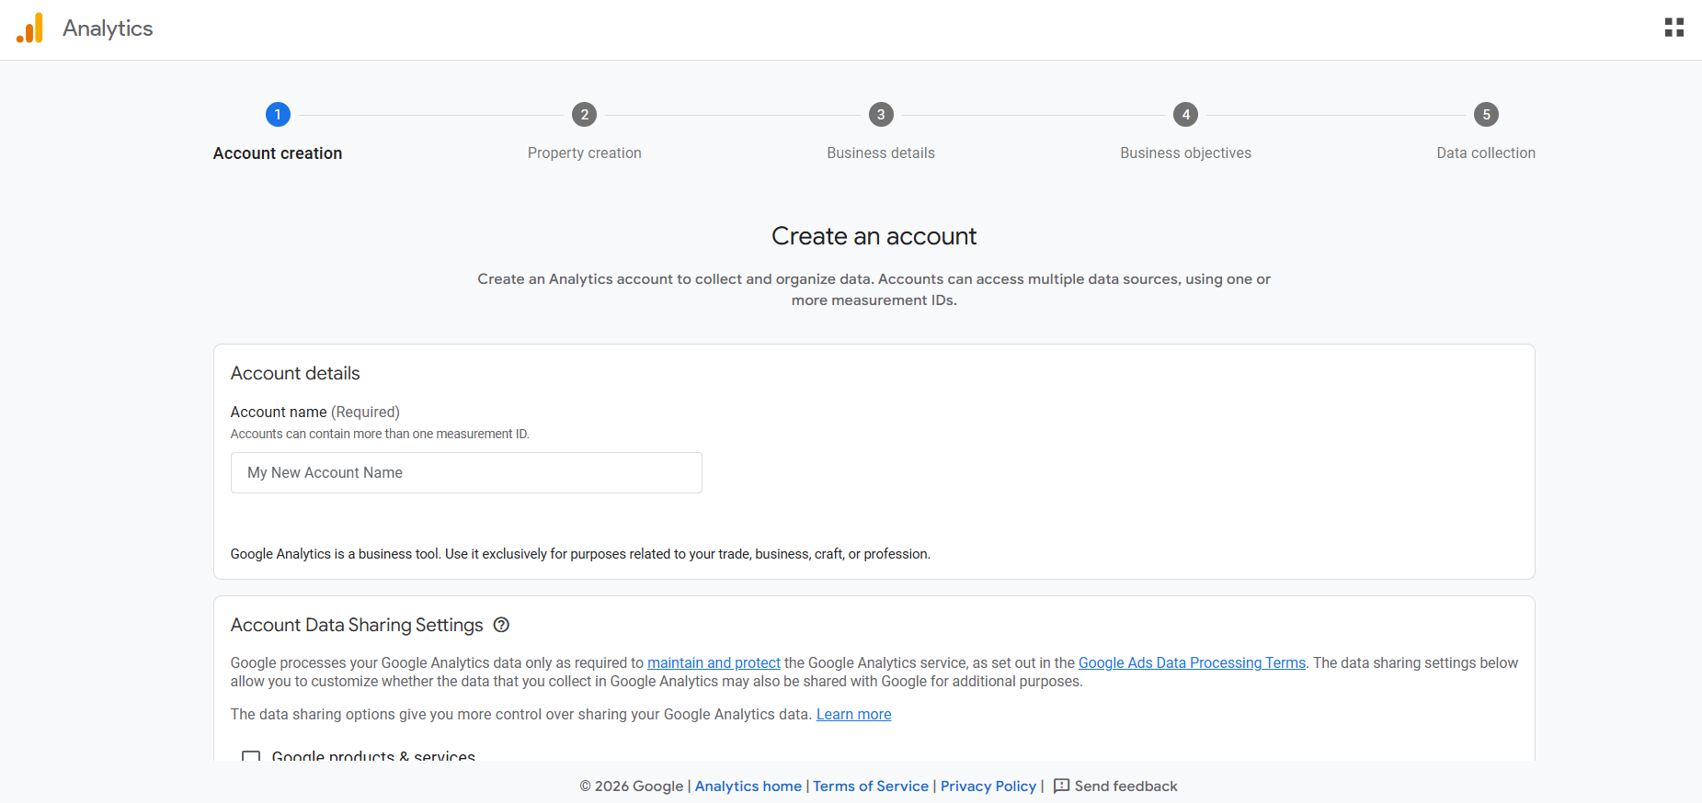Click the Google Analytics logo icon
Viewport: 1702px width, 803px height.
(x=30, y=28)
